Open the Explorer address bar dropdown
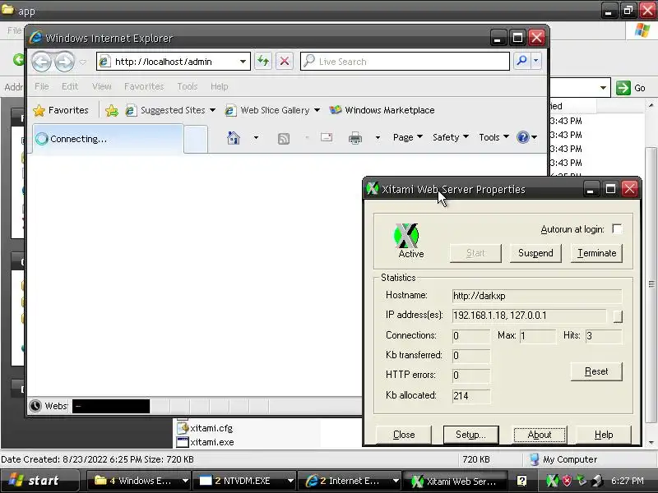The image size is (658, 493). [x=603, y=88]
